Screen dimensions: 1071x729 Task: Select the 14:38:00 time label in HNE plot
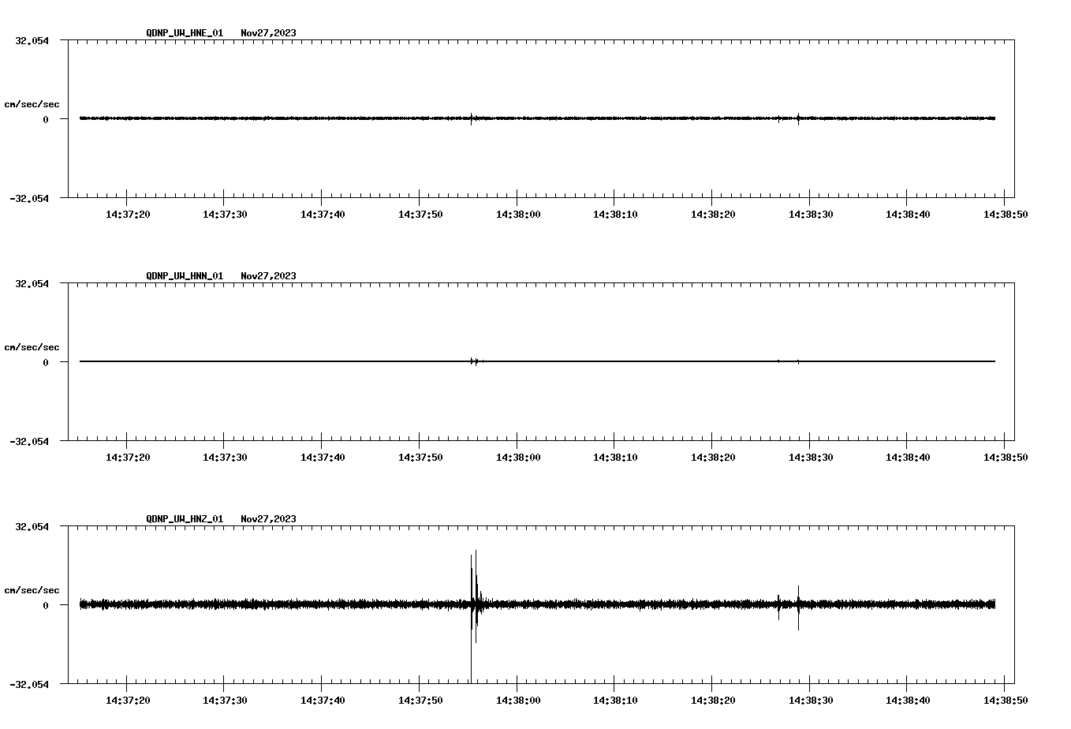[517, 214]
